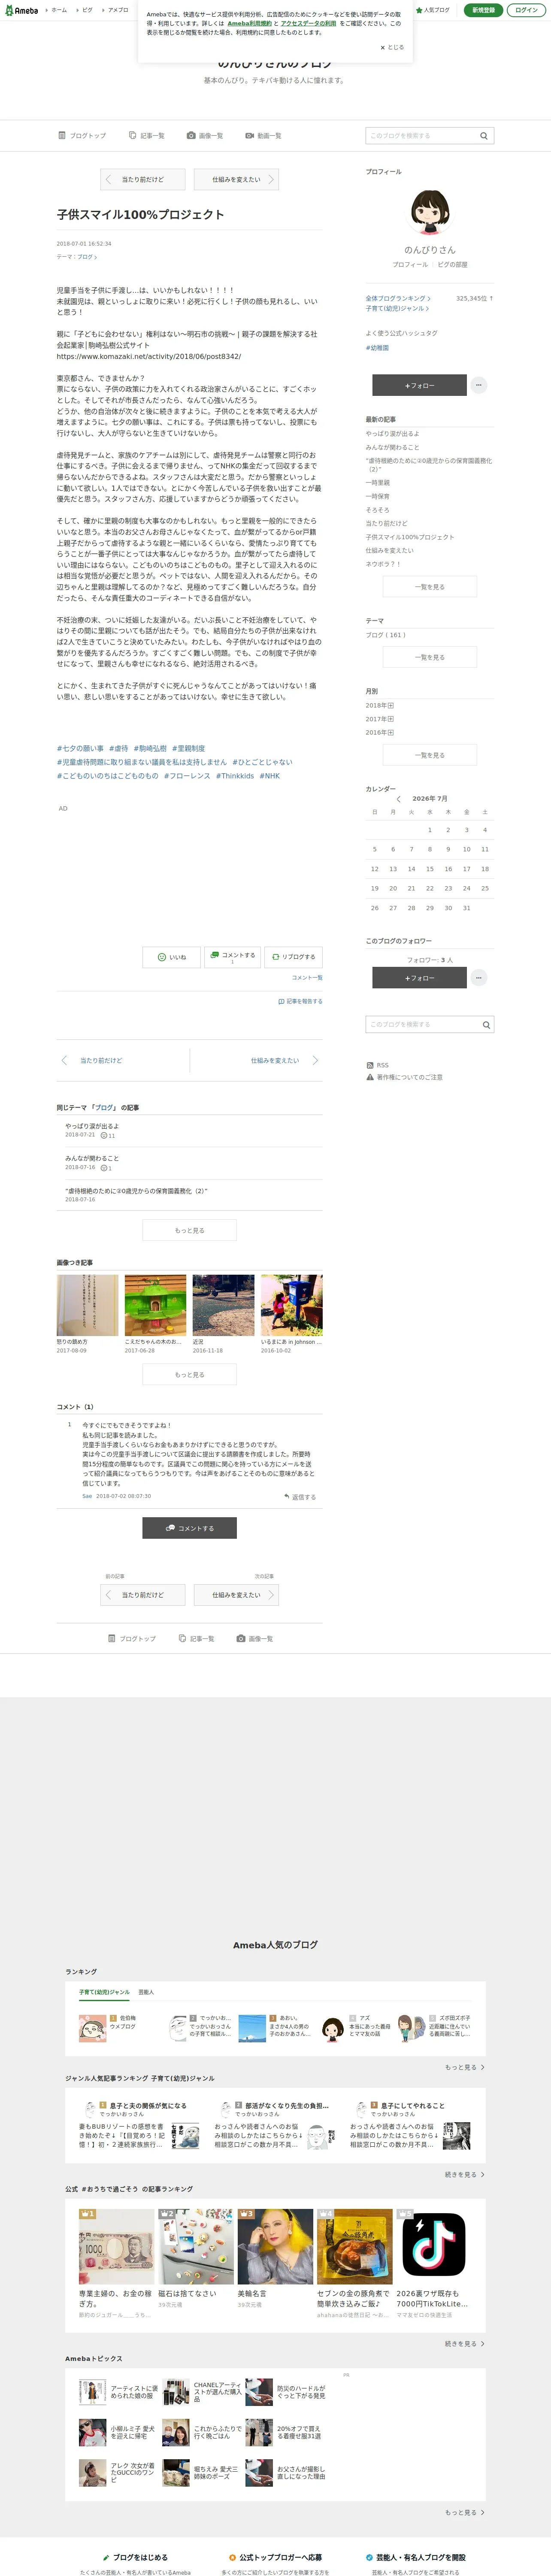Viewport: 551px width, 2576px height.
Task: Click the left chevron beside 当たり前だけど below the article
Action: pos(64,1060)
